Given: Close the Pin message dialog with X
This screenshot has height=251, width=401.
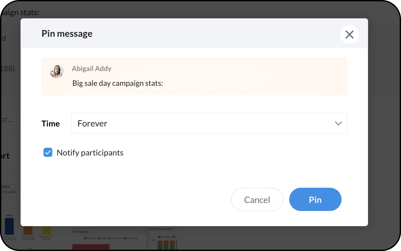Looking at the screenshot, I should point(349,35).
